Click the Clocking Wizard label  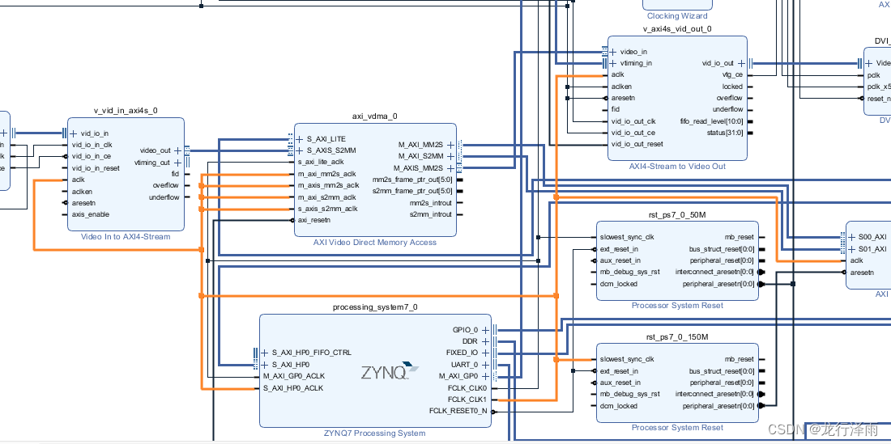coord(677,16)
